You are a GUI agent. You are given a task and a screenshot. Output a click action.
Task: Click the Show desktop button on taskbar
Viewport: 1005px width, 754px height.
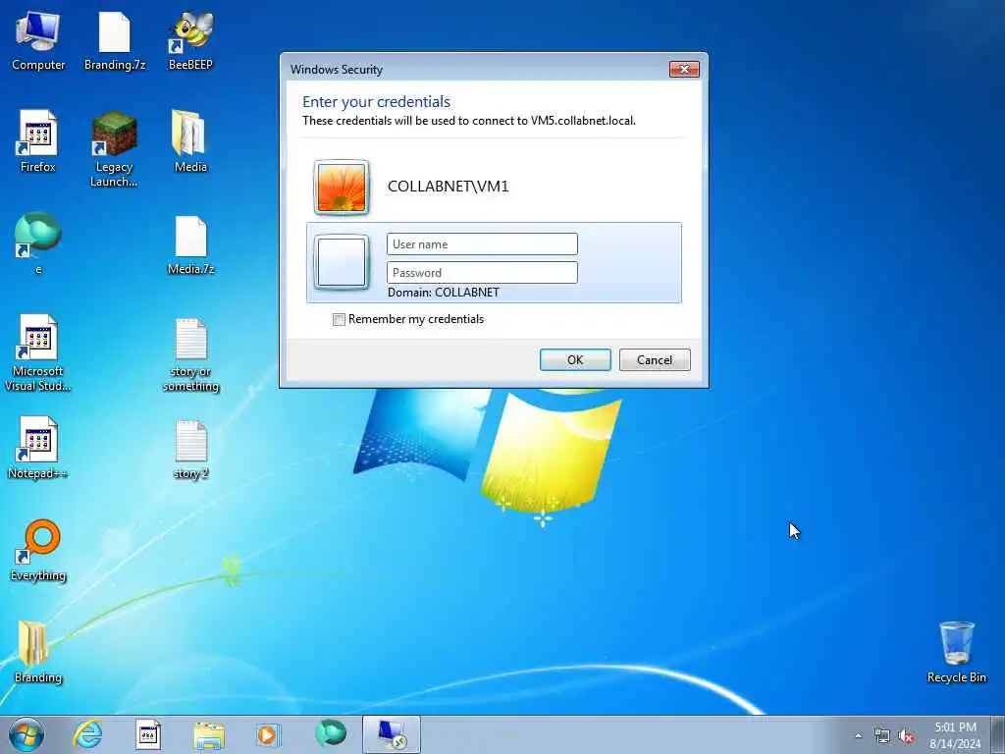coord(998,734)
